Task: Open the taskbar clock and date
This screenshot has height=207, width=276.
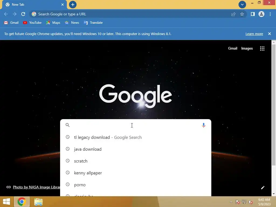Action: tap(264, 202)
